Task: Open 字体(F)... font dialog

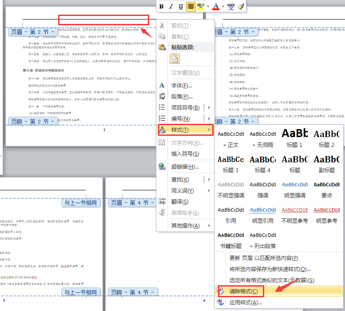Action: click(182, 86)
